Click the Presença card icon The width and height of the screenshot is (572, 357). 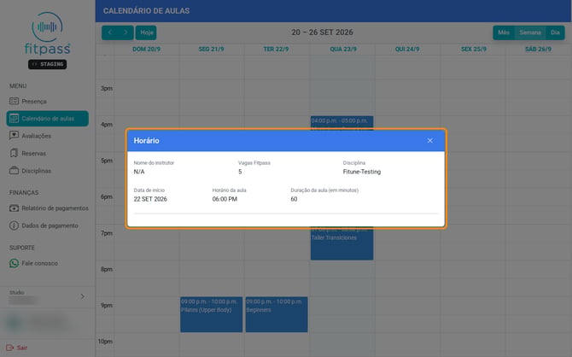(x=14, y=101)
